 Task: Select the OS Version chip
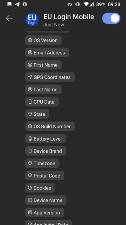coord(43,40)
